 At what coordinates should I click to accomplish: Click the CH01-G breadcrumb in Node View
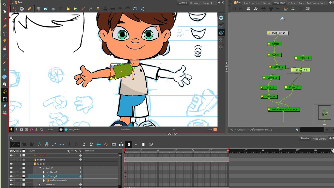click(241, 130)
